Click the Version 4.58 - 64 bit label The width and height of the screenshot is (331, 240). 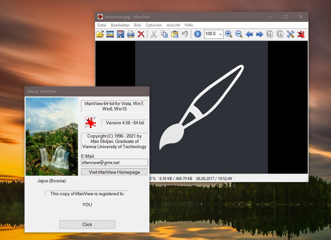[125, 123]
